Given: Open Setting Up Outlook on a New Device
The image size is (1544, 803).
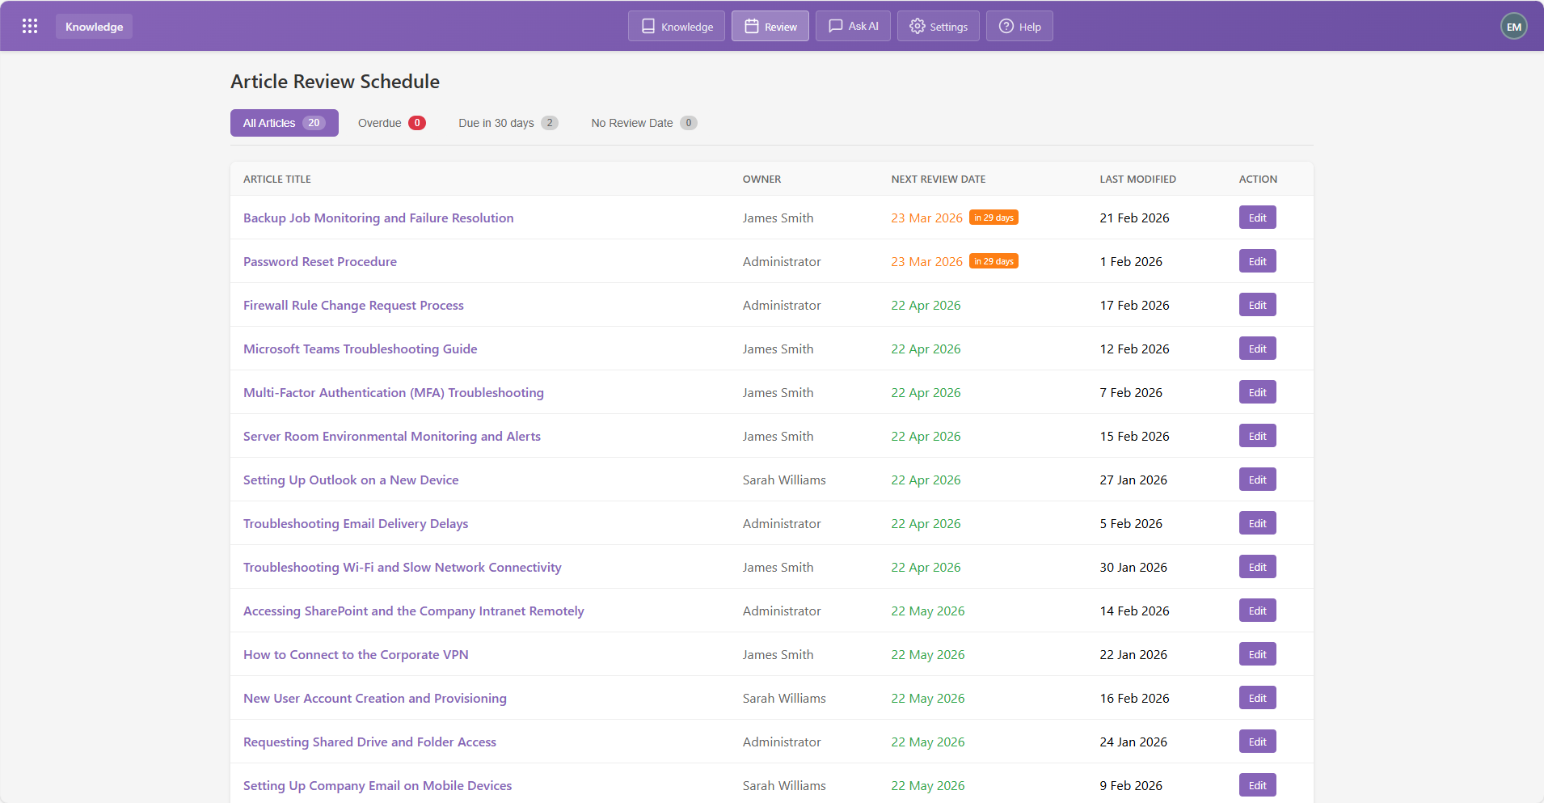Looking at the screenshot, I should 351,480.
